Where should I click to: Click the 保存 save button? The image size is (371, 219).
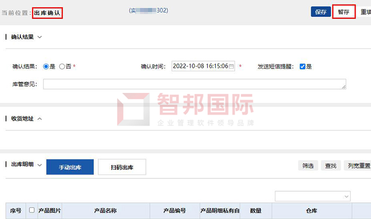[321, 12]
